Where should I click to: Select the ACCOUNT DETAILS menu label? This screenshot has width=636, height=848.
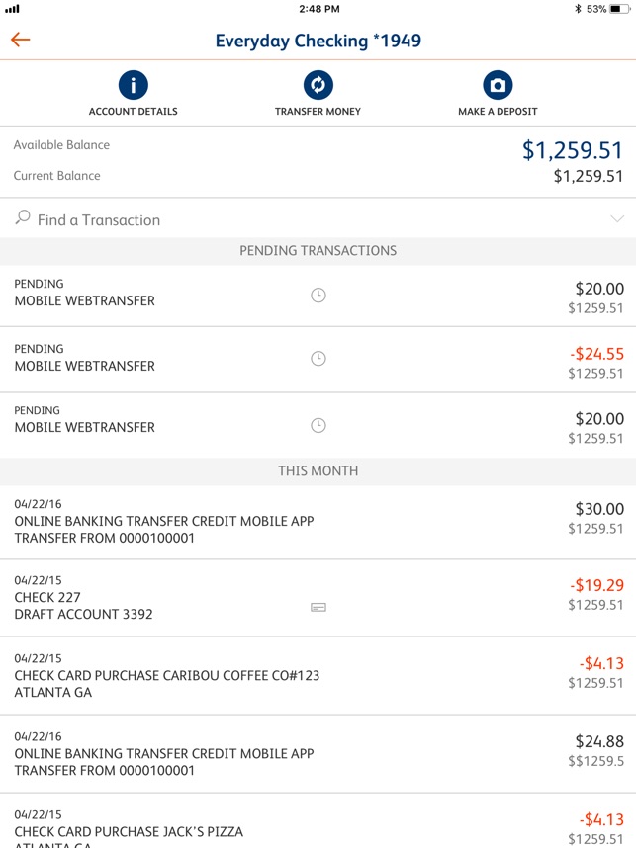click(x=133, y=112)
